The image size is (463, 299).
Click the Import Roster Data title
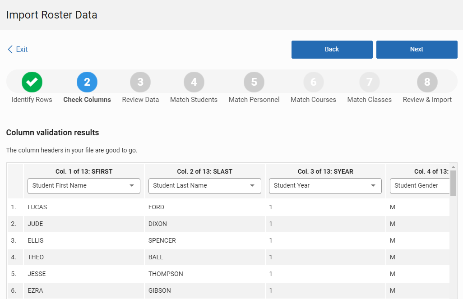click(x=52, y=15)
